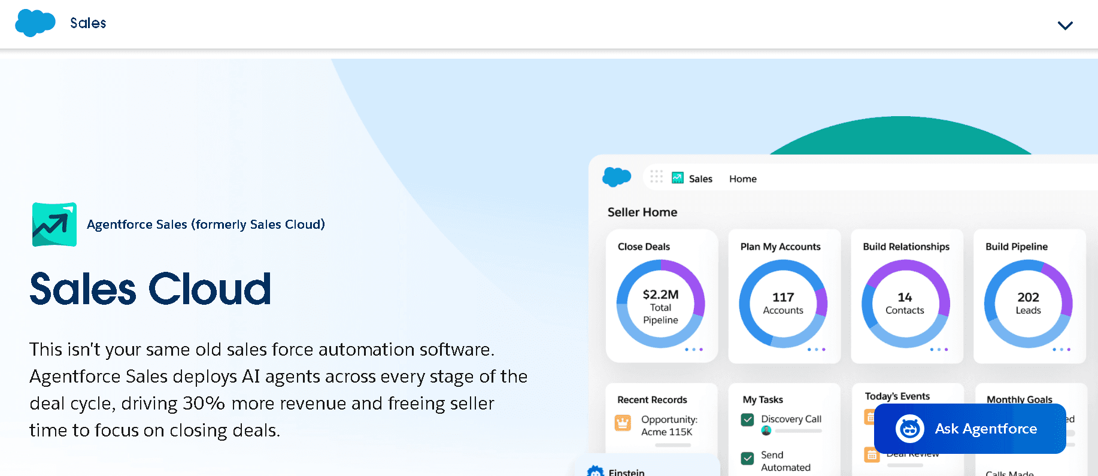Viewport: 1098px width, 476px height.
Task: Click the 117 Accounts donut chart
Action: pyautogui.click(x=783, y=304)
